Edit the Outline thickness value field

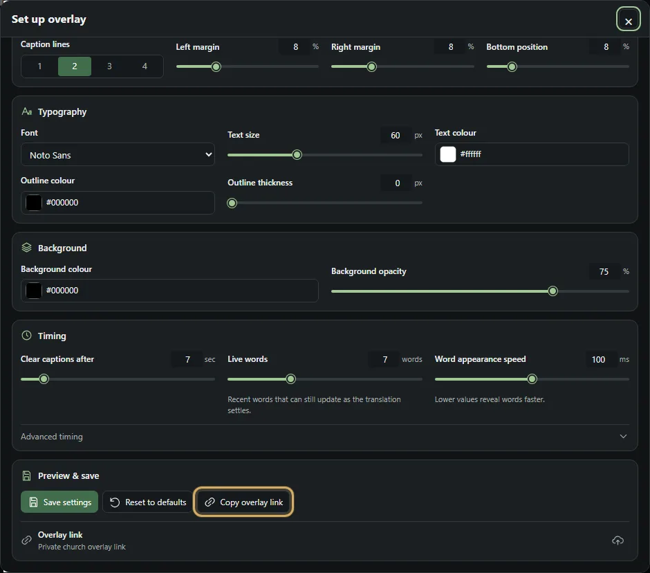pyautogui.click(x=396, y=183)
